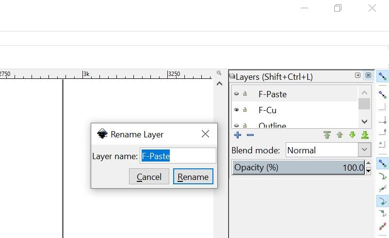Increase opacity with up stepper
The height and width of the screenshot is (238, 389).
pos(369,163)
